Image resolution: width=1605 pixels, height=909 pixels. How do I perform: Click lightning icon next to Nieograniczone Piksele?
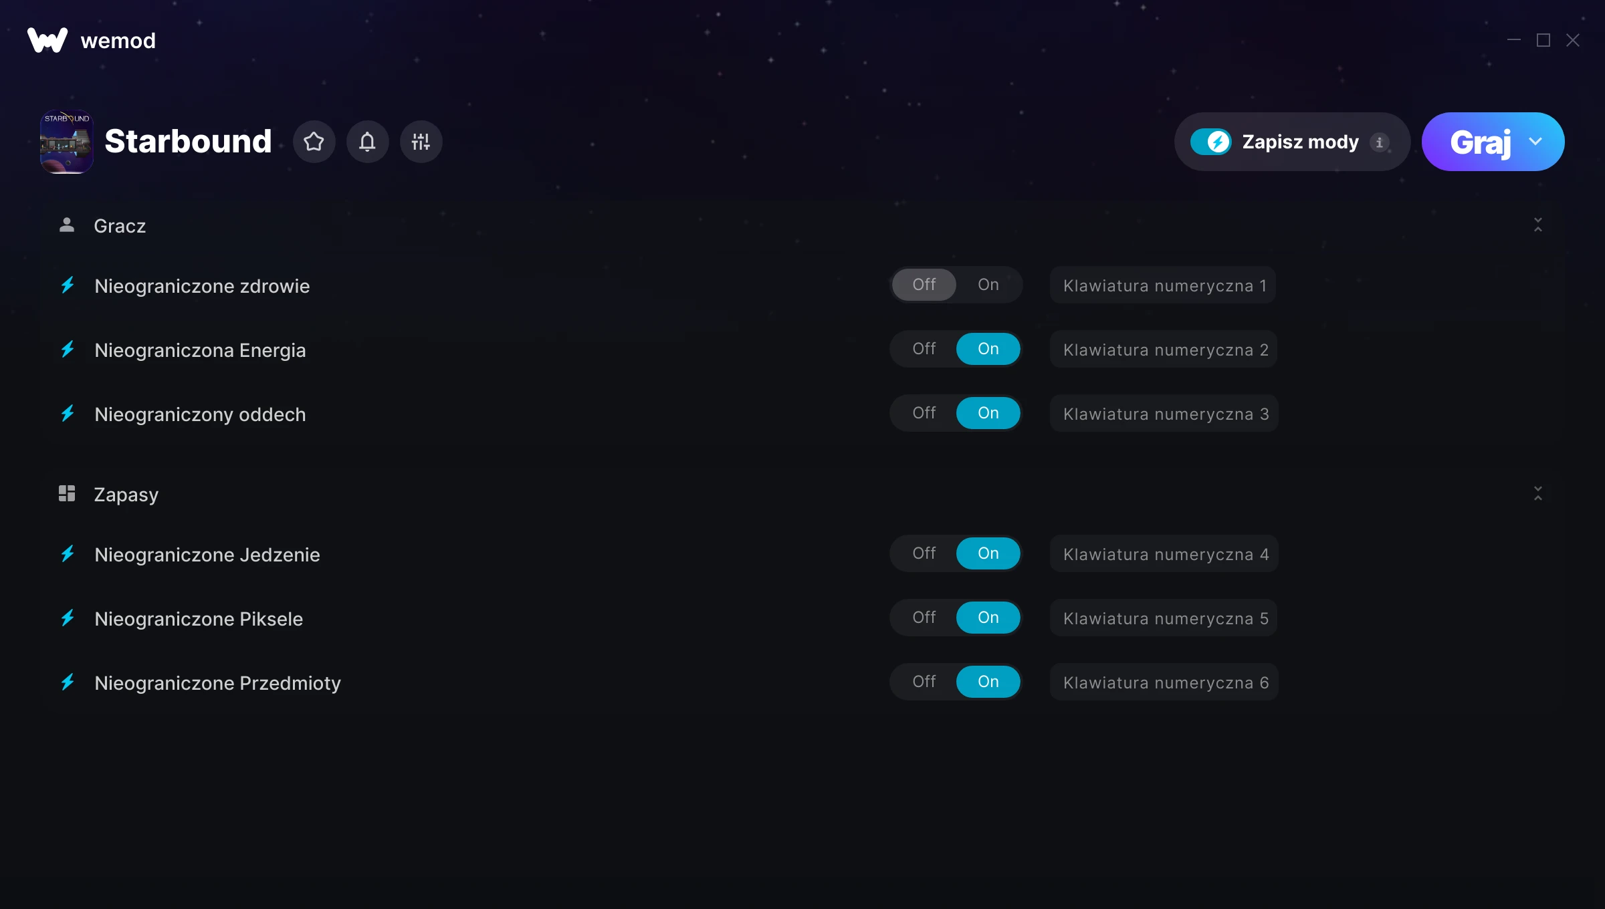68,618
